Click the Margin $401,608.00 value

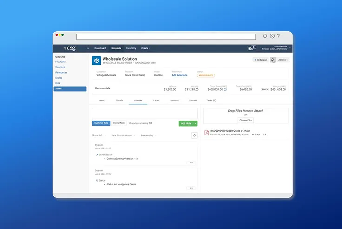coord(278,89)
